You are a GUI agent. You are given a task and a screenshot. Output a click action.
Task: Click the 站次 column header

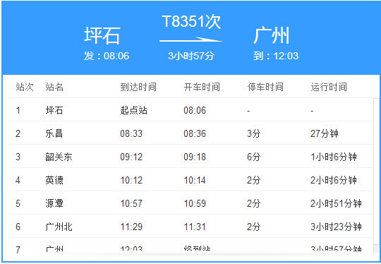pos(25,87)
